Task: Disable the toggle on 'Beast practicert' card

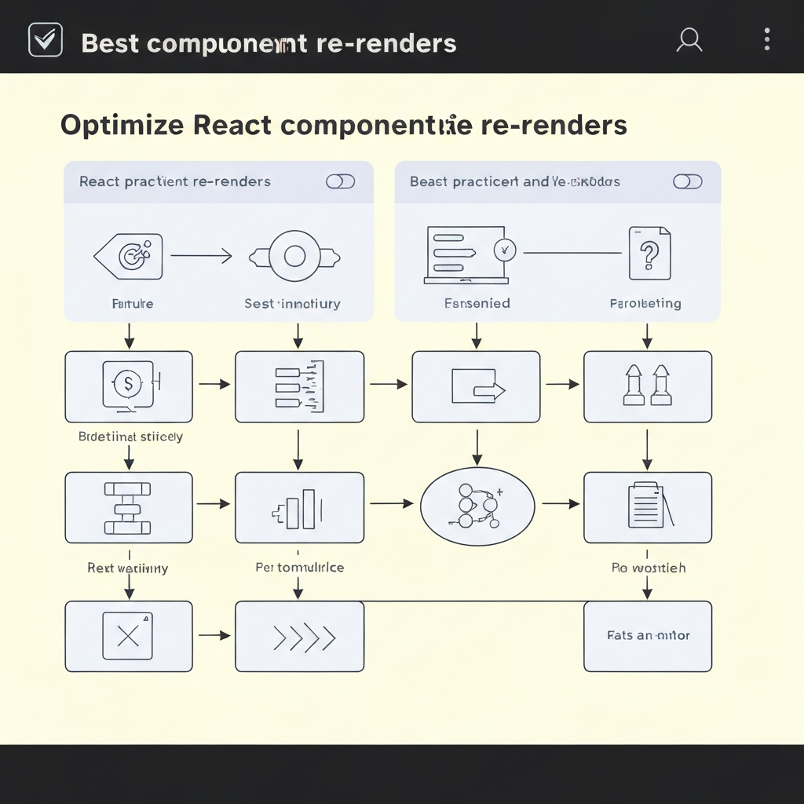Action: pos(688,181)
